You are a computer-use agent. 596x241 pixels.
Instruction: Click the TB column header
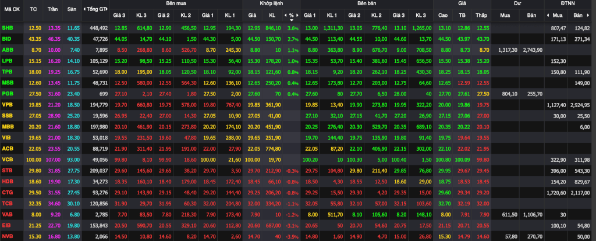462,15
